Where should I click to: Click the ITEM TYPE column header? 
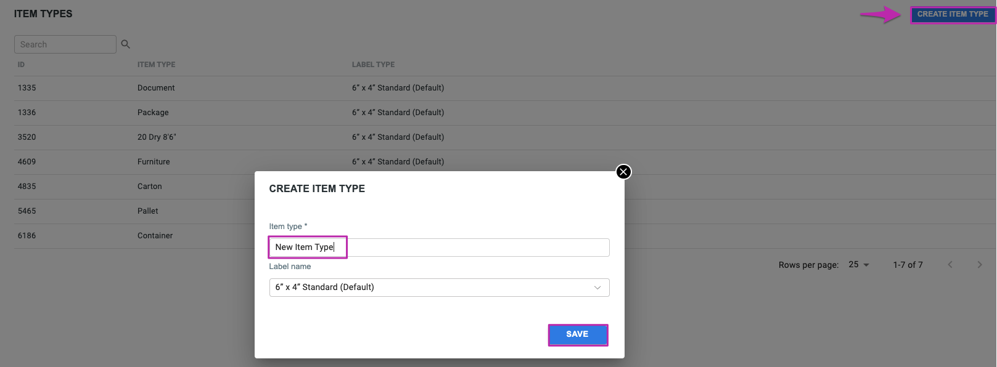coord(156,65)
